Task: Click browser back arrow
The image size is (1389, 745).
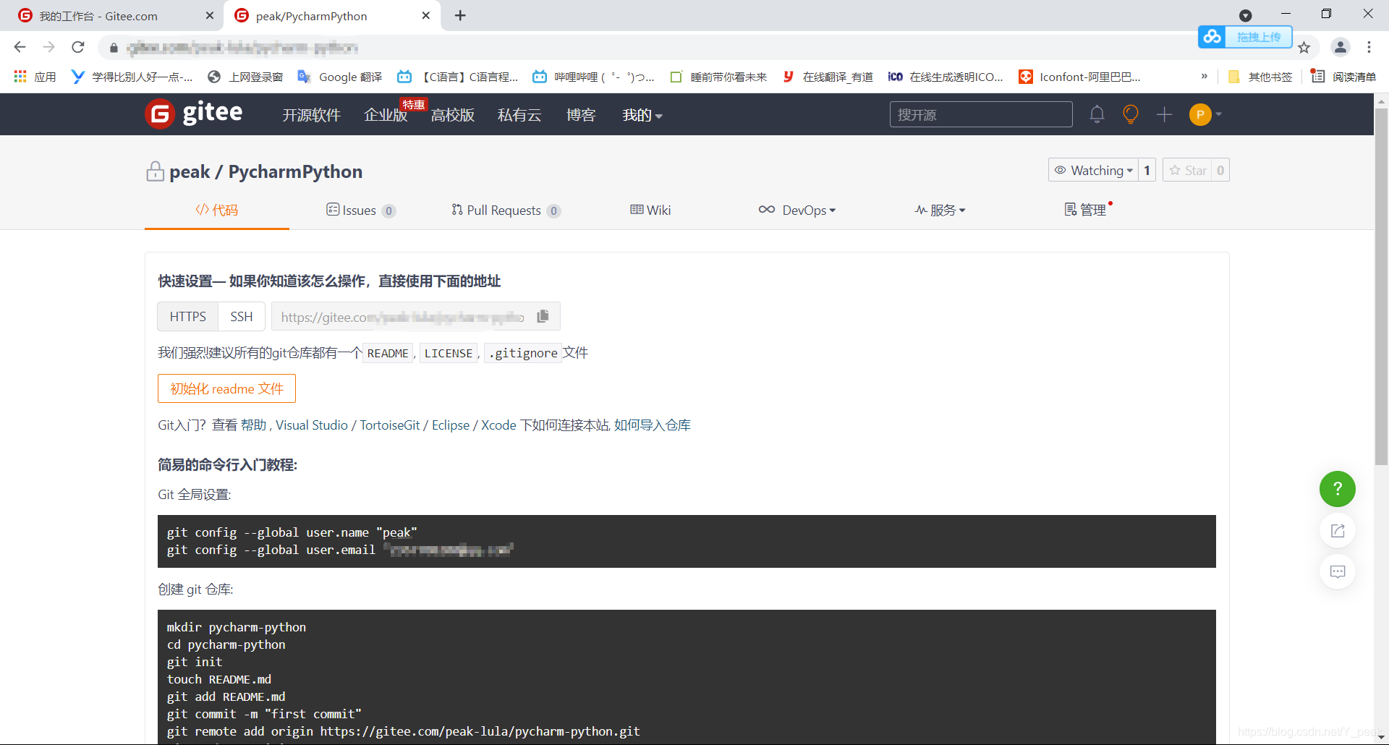Action: [x=20, y=47]
